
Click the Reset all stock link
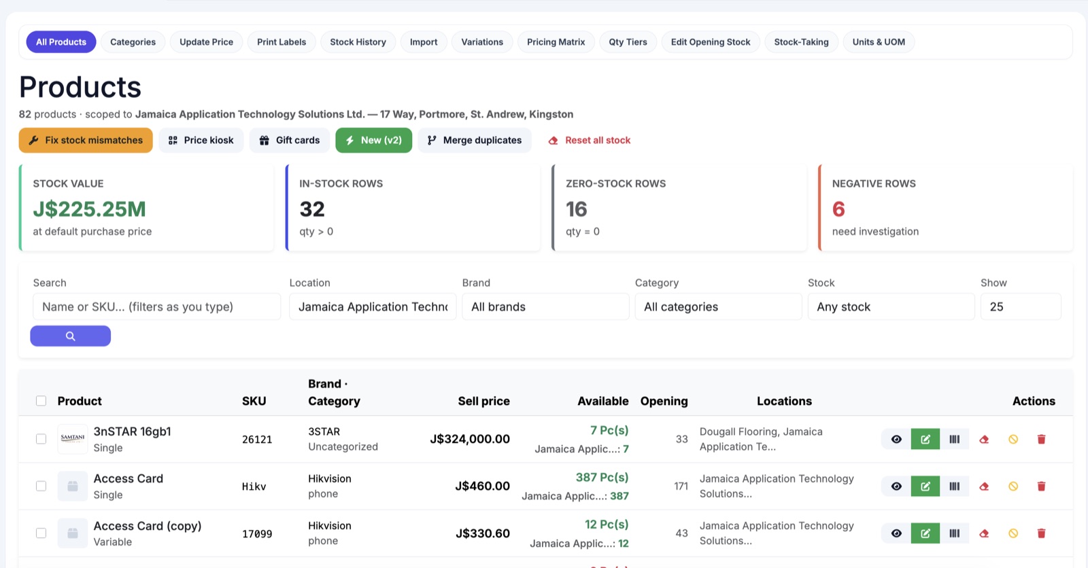point(590,140)
